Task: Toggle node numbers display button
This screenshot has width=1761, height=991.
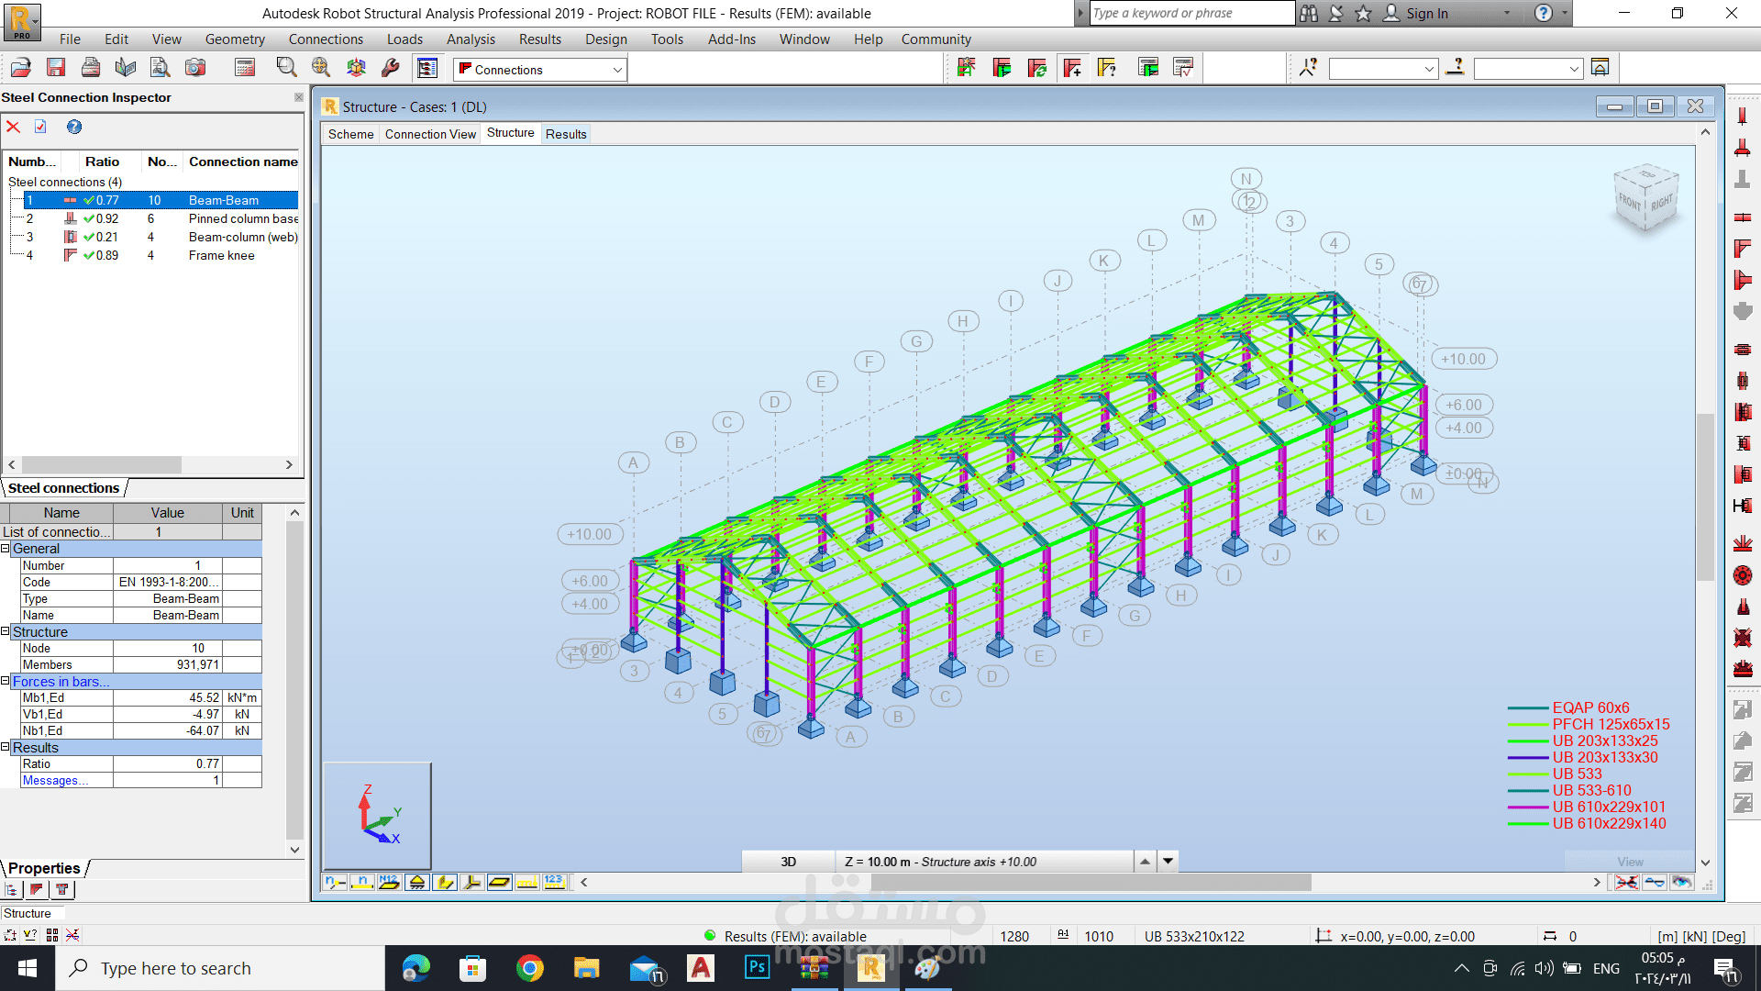Action: [x=335, y=882]
